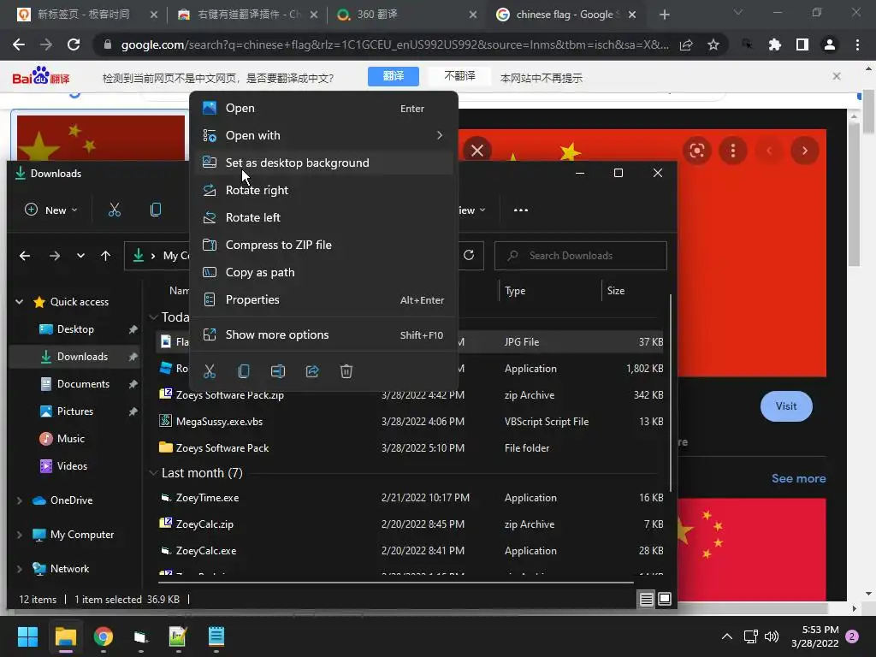The height and width of the screenshot is (657, 876).
Task: Click Copy icon in Explorer toolbar
Action: tap(156, 210)
